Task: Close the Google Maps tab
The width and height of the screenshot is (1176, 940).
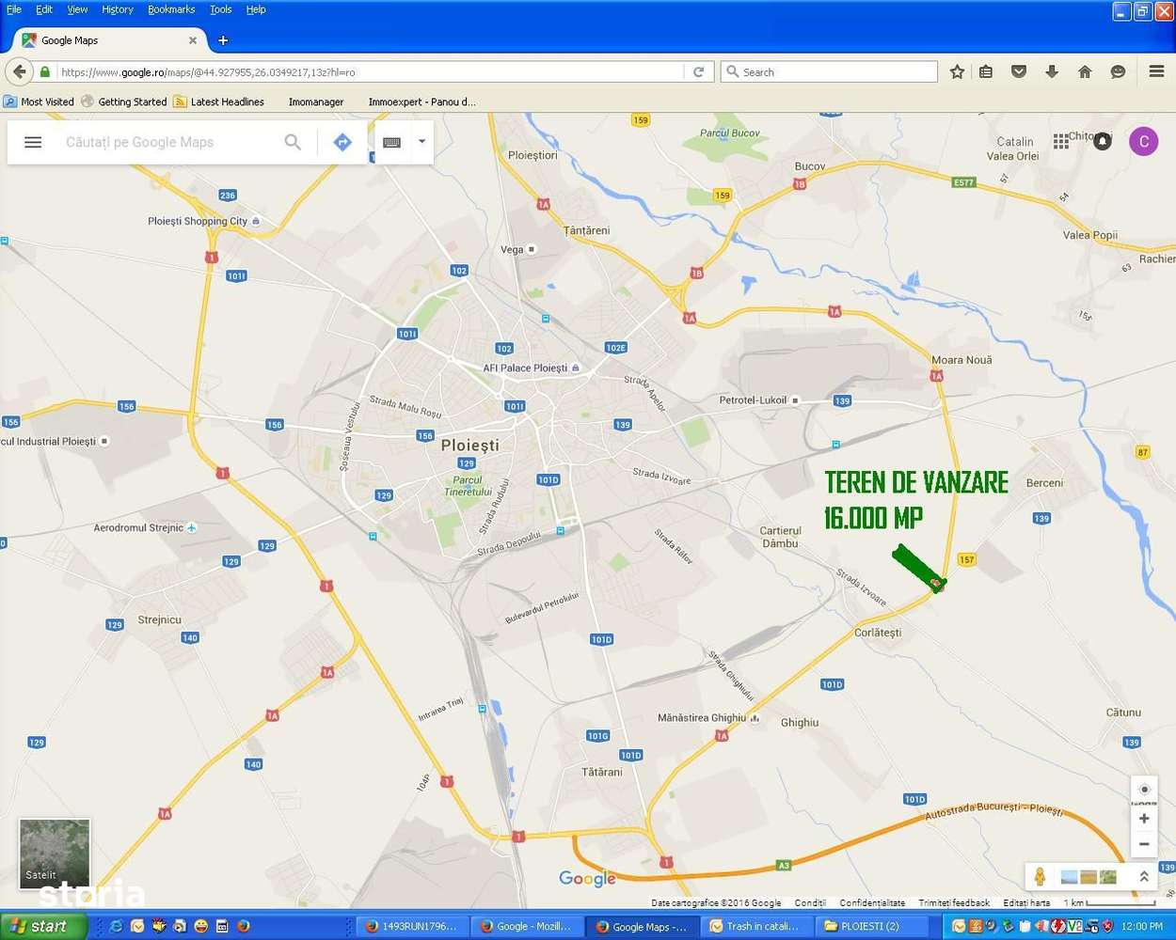Action: tap(193, 40)
